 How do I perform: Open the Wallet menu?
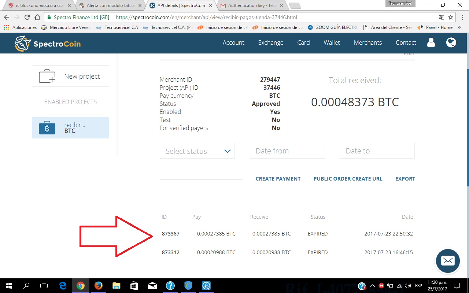[332, 42]
